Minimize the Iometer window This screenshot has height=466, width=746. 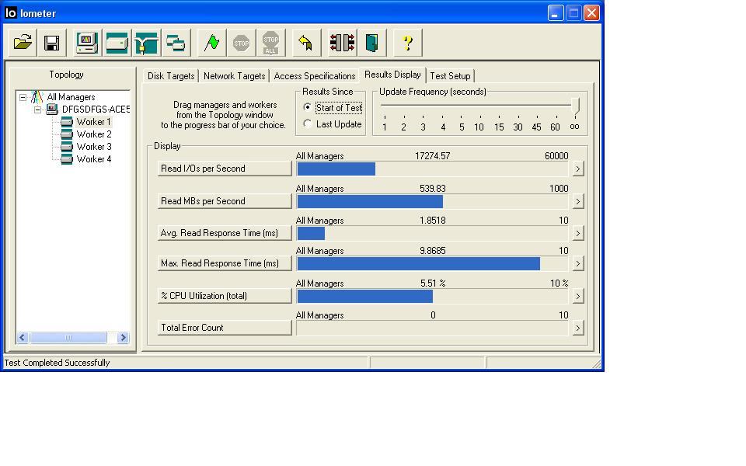tap(555, 13)
